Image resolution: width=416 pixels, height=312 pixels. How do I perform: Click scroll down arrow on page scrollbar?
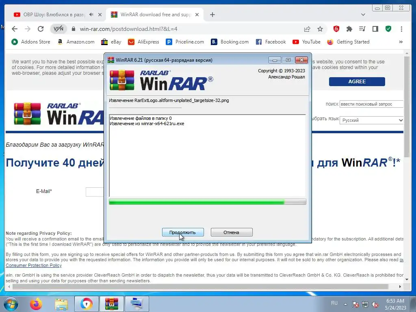[407, 279]
